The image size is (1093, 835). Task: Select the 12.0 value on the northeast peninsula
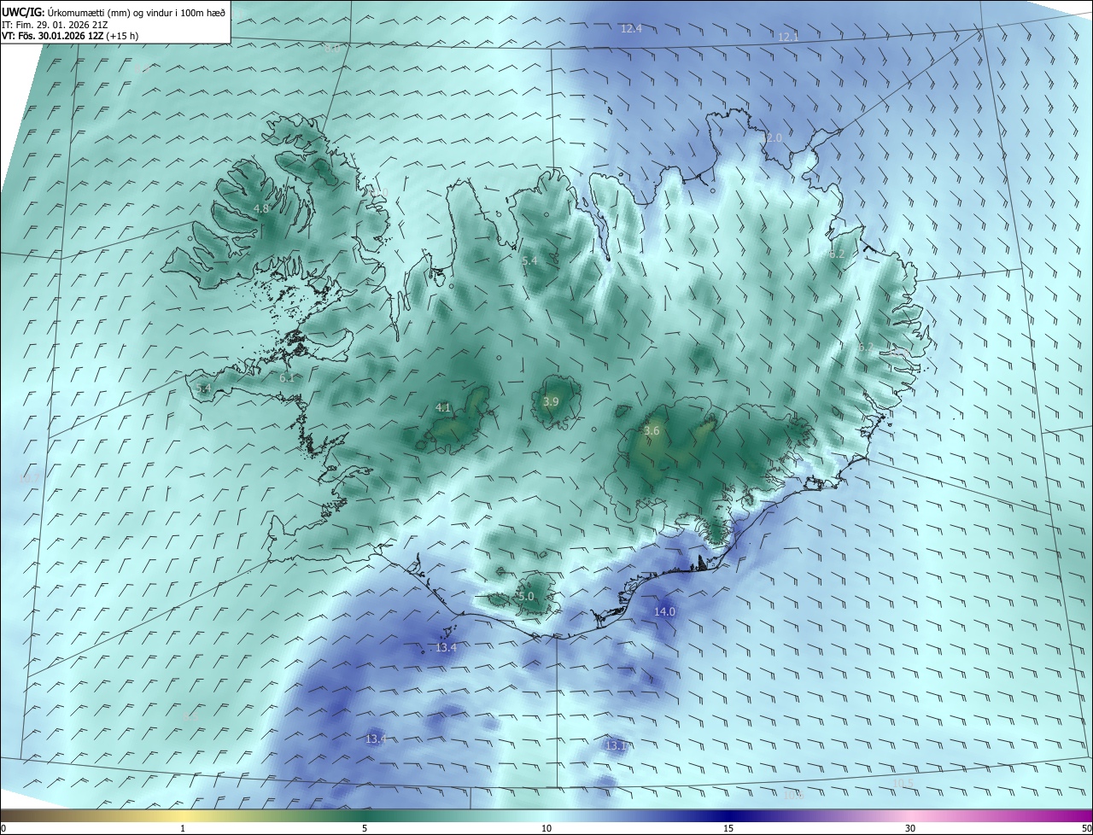771,137
